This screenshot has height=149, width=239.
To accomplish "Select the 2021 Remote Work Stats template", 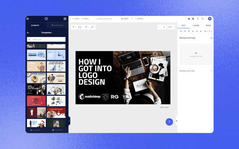I will [56, 55].
